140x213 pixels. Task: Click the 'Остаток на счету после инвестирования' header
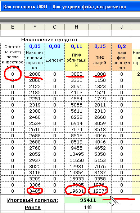[x=13, y=57]
